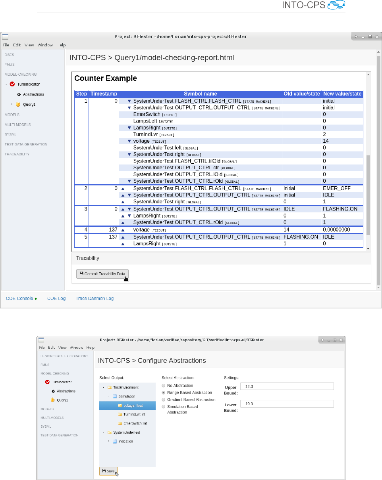The image size is (382, 480).
Task: Open Window menu in Configure Abstractions window
Action: [x=76, y=347]
